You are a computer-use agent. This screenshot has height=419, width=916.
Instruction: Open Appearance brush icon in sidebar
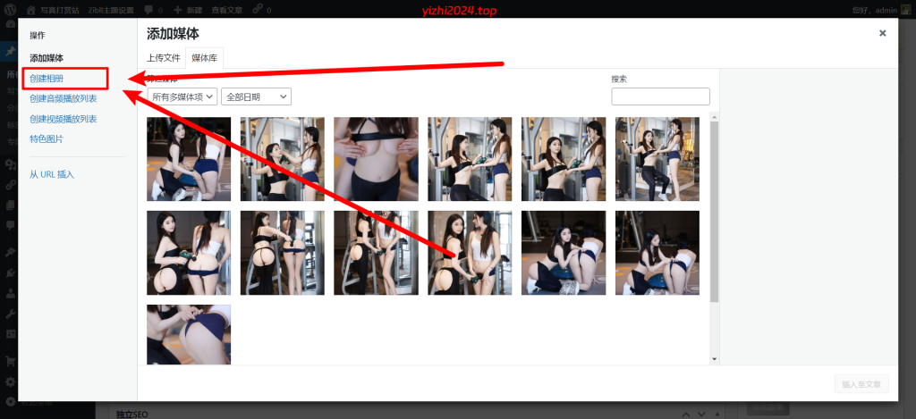10,253
